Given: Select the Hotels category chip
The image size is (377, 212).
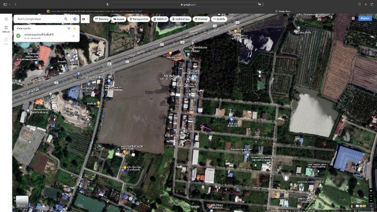Looking at the screenshot, I should click(118, 19).
